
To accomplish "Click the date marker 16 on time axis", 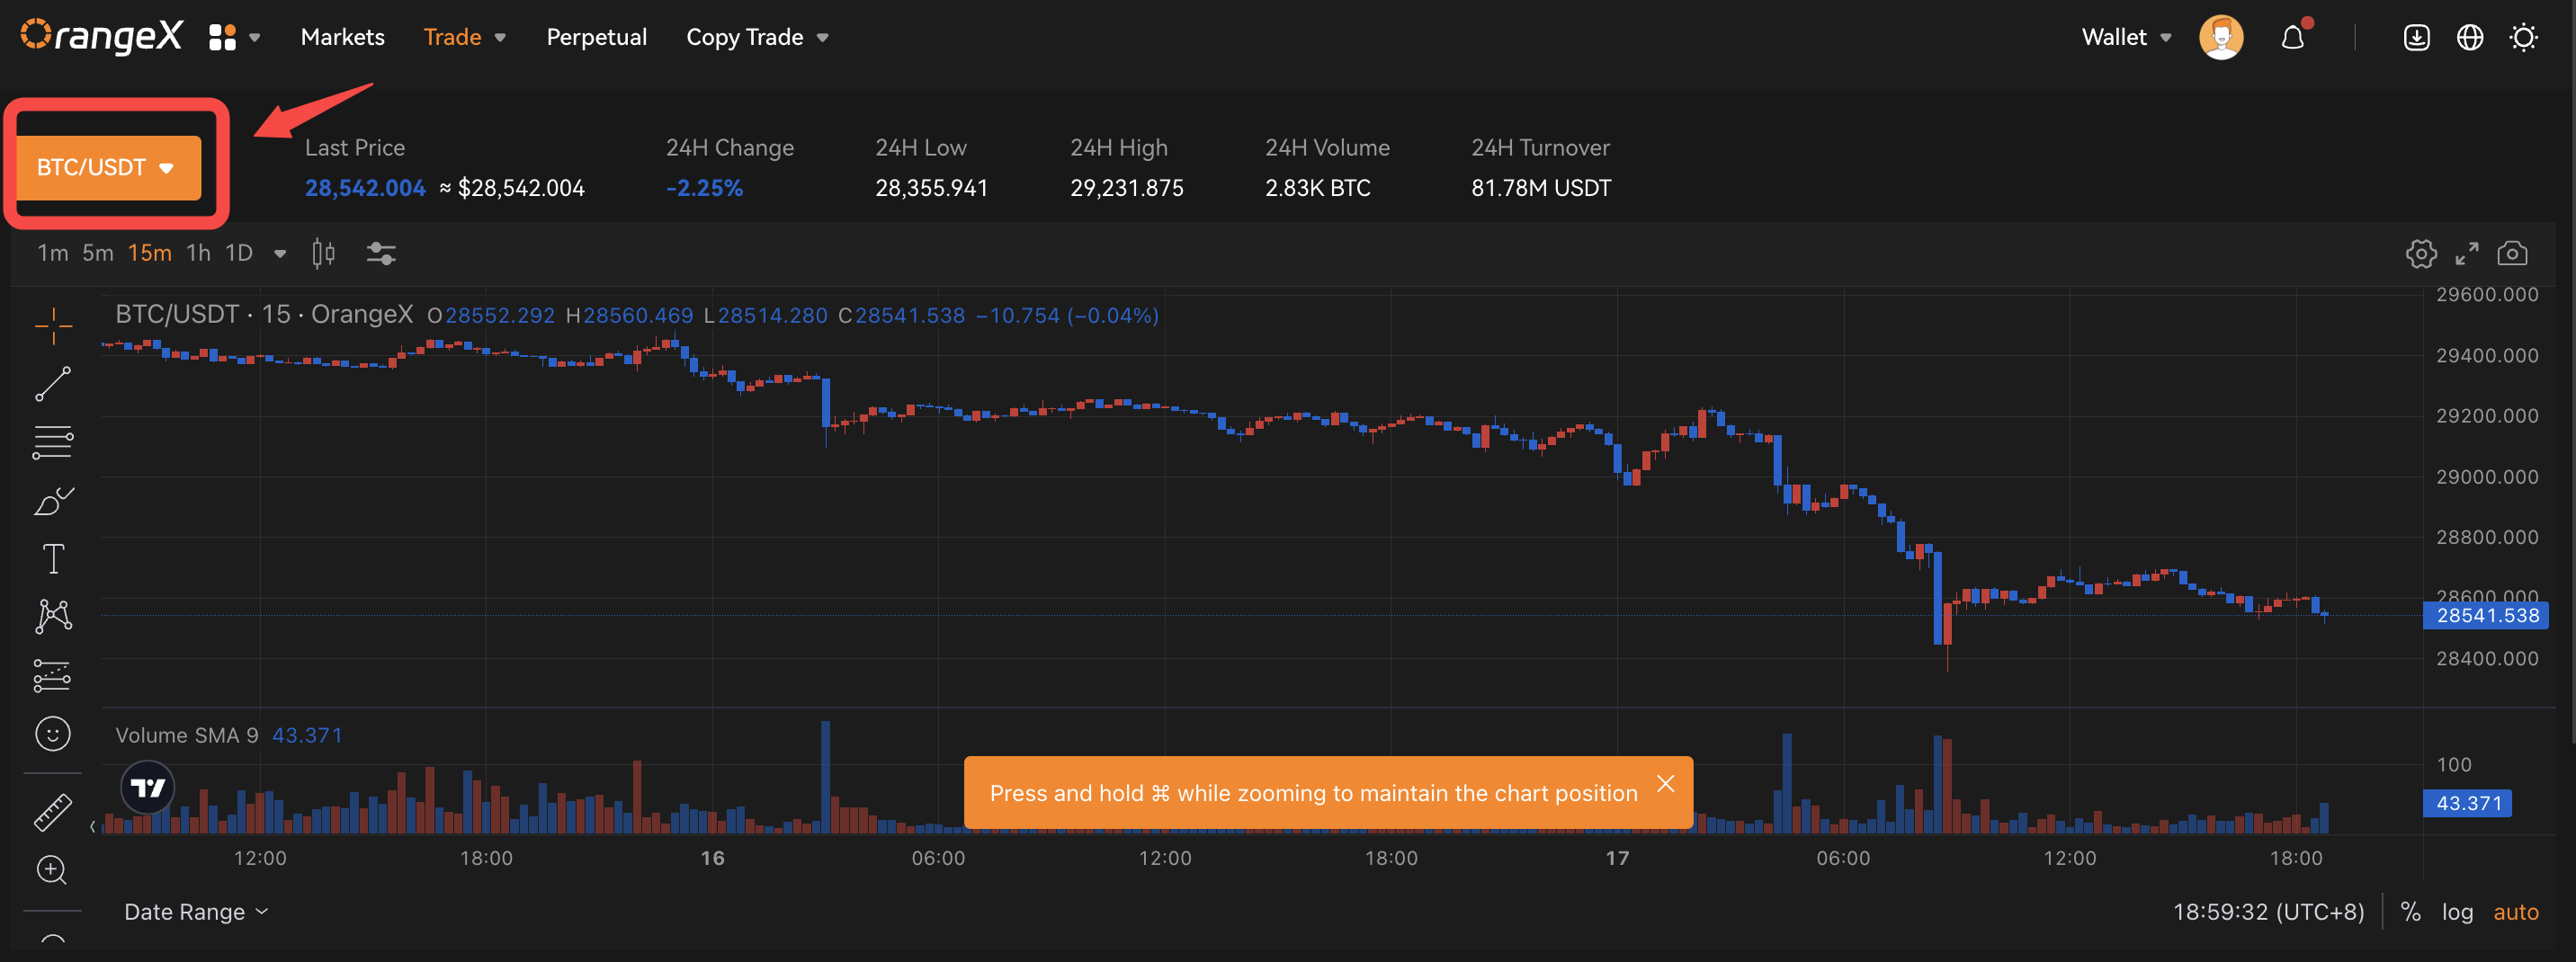I will click(712, 858).
